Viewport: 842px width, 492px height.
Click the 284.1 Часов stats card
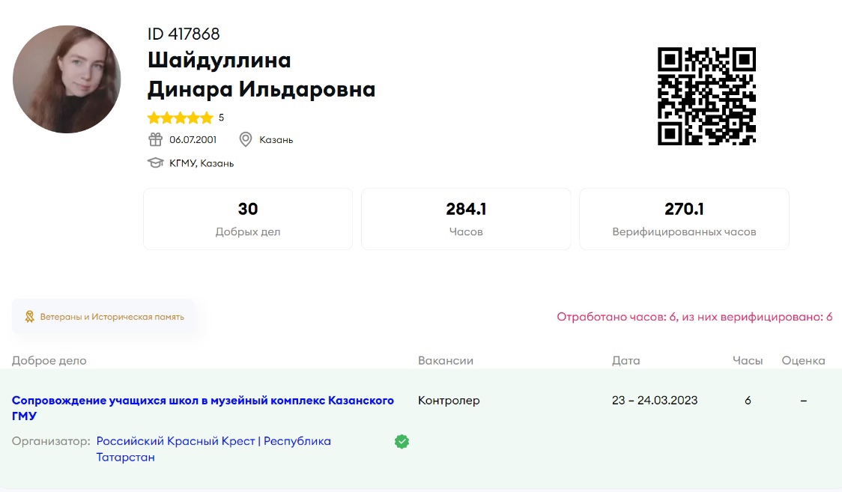click(465, 218)
